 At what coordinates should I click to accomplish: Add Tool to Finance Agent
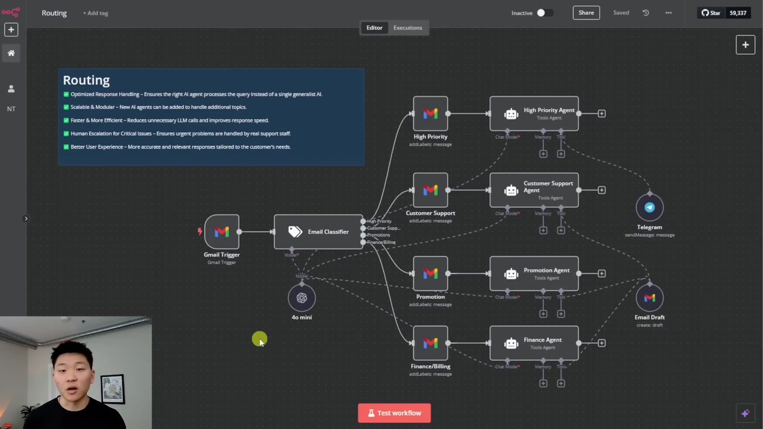[x=561, y=384]
